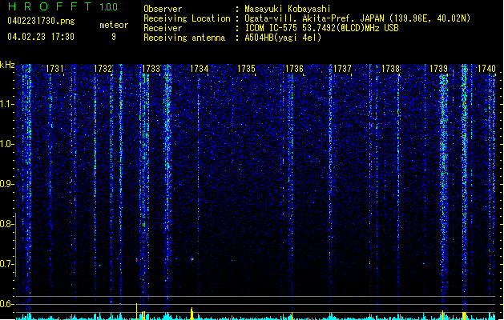Click the 0.9 kHz frequency axis label
The image size is (504, 320).
[x=6, y=184]
